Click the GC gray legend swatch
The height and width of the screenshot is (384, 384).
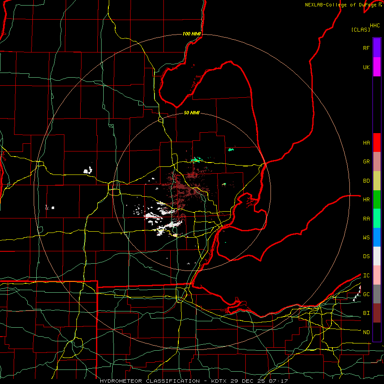[377, 294]
